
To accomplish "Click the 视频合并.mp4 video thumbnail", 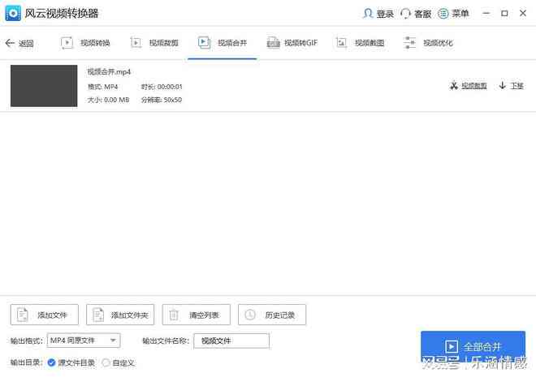I will (44, 86).
